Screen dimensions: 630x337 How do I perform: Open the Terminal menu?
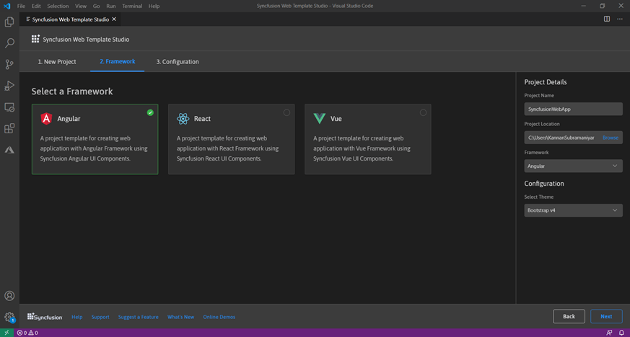click(x=132, y=6)
